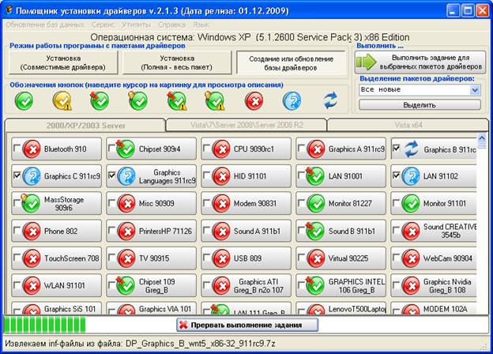Click the "Выделить" button
The height and width of the screenshot is (354, 493).
(x=420, y=104)
